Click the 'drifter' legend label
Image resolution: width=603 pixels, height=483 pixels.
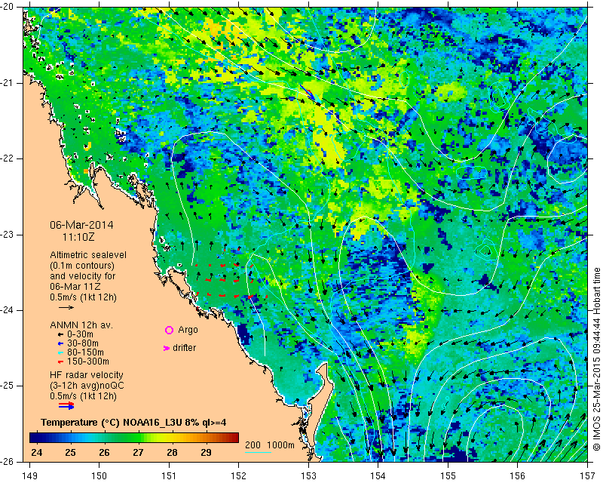185,348
